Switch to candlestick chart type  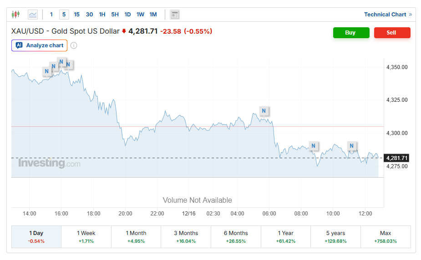click(16, 15)
